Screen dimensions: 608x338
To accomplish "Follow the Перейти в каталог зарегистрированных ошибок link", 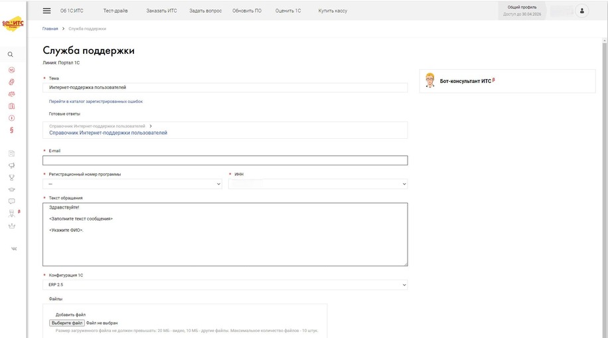I will click(x=96, y=102).
